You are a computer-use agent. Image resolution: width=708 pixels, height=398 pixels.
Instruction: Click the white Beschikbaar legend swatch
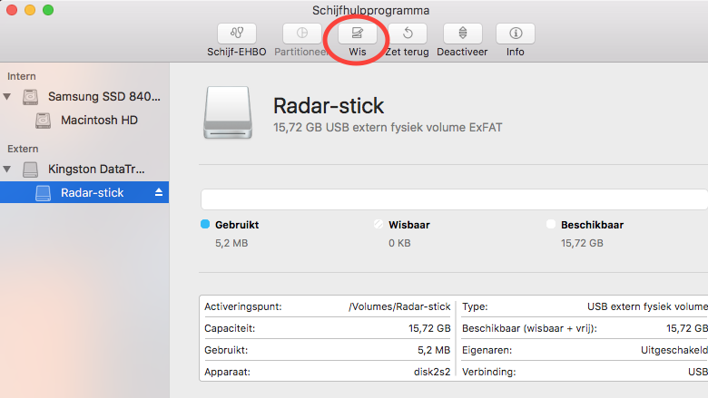[550, 224]
